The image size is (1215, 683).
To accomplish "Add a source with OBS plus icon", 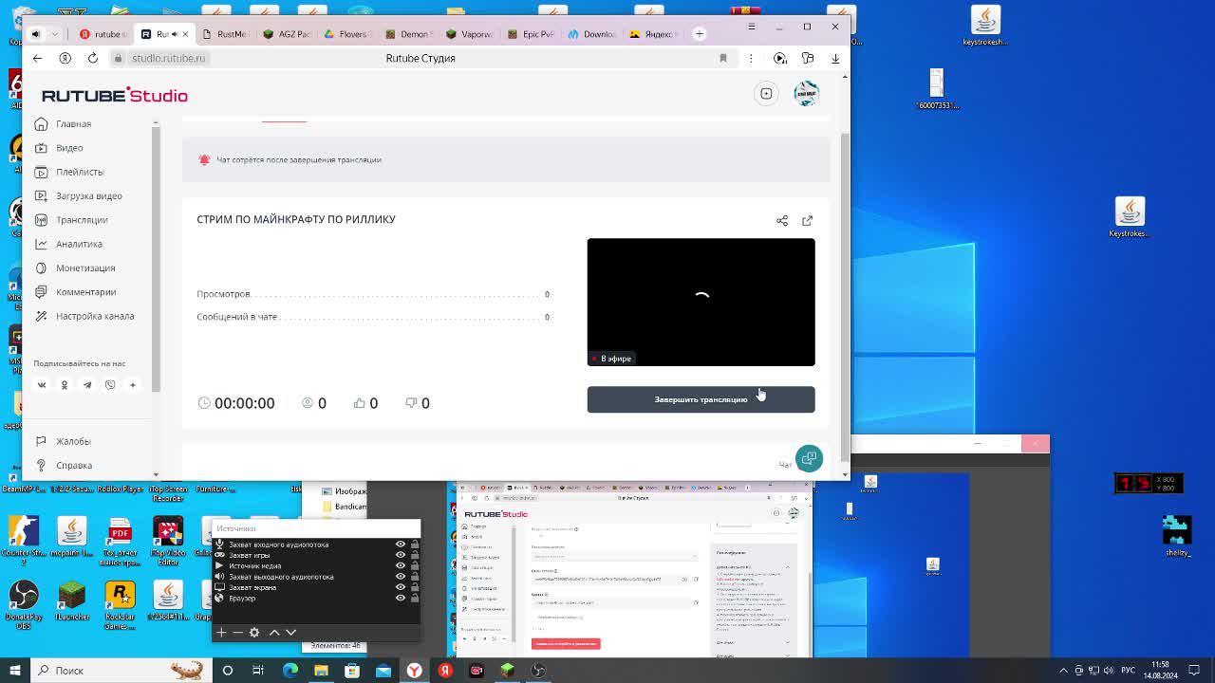I will coord(221,632).
